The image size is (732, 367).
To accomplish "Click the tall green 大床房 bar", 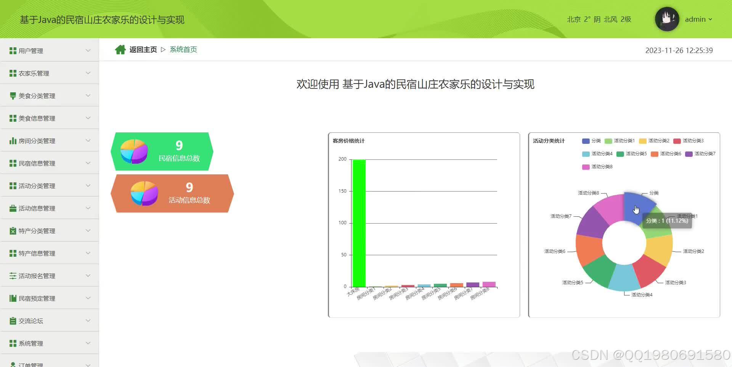I will pos(359,223).
